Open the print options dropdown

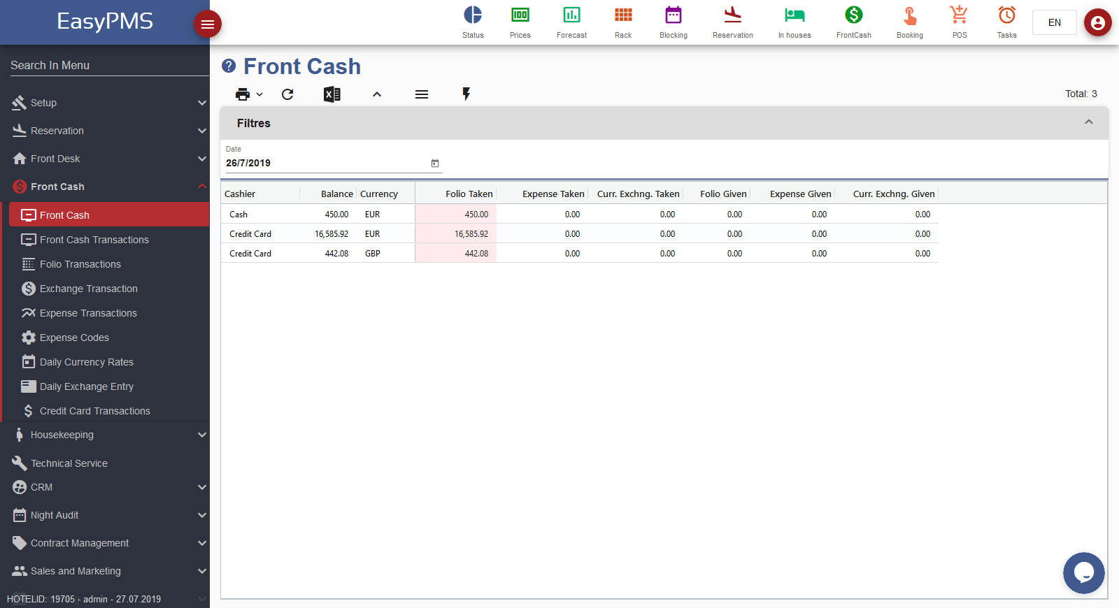[x=248, y=94]
